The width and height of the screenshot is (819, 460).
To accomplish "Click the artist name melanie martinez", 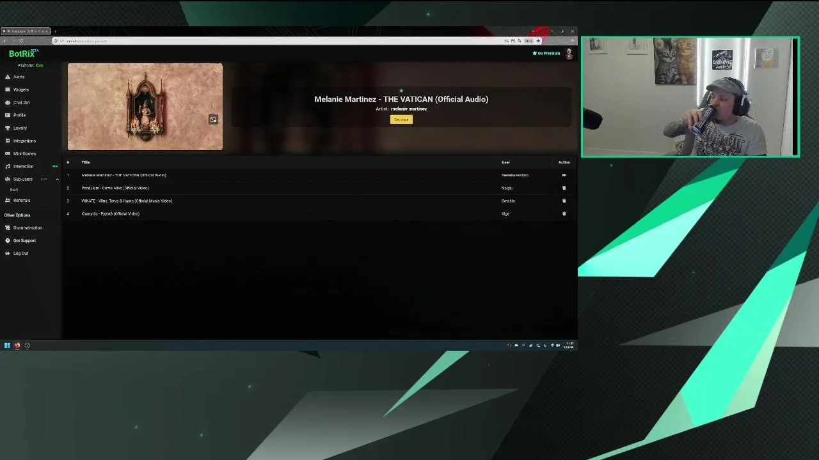I will click(x=409, y=109).
